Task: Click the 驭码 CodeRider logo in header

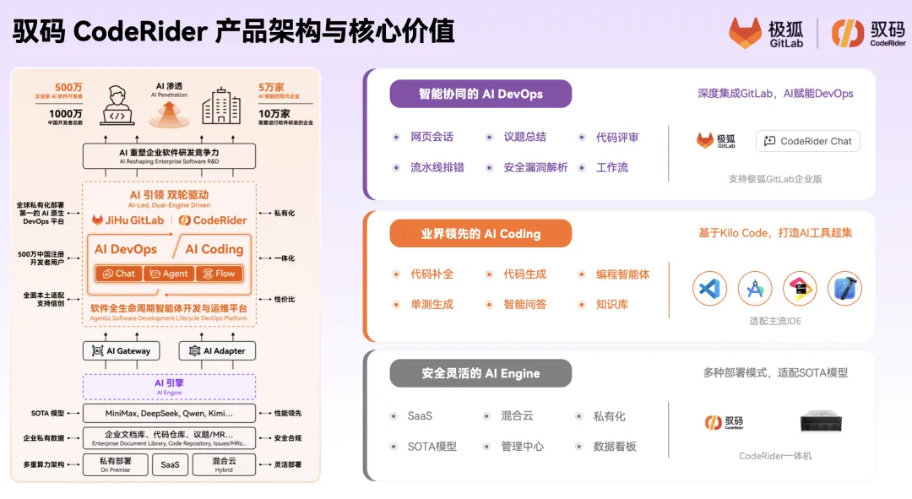Action: (x=847, y=33)
